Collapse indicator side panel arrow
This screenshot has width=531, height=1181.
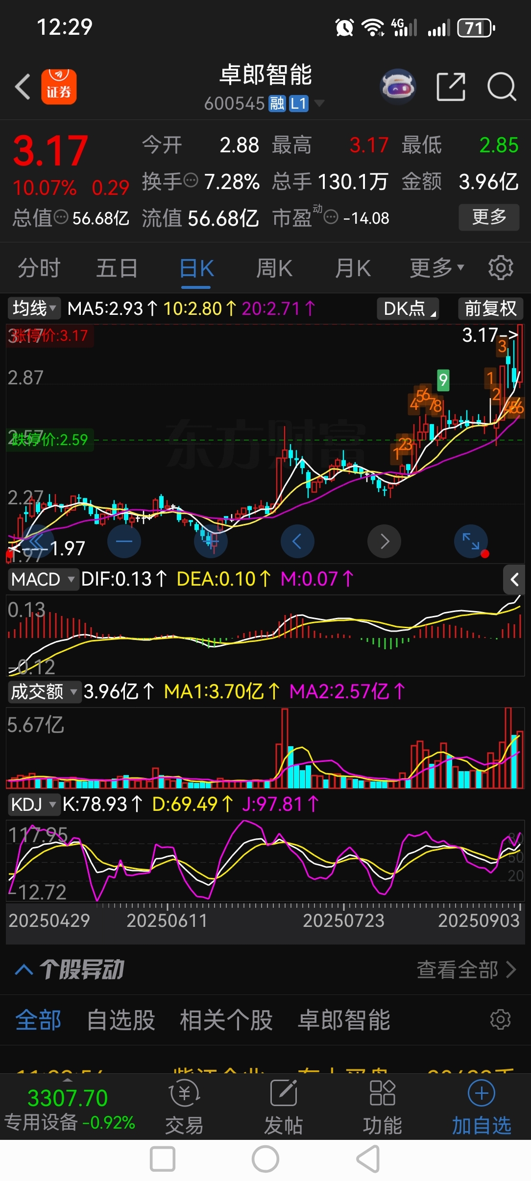point(514,580)
